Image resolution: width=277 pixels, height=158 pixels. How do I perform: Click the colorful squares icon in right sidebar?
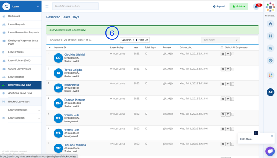pos(270,75)
